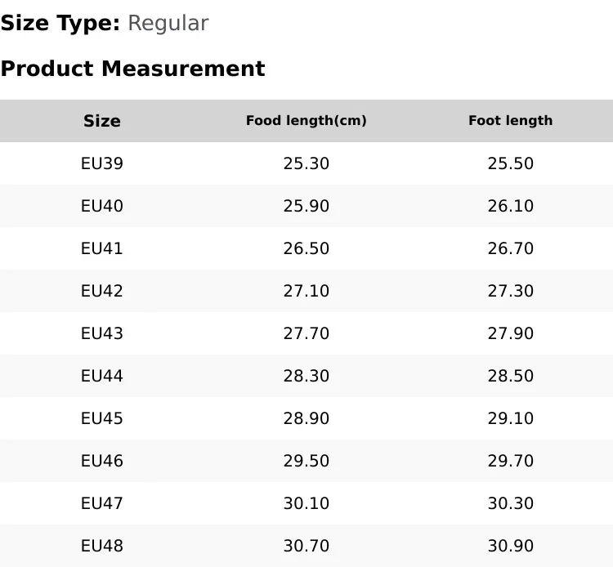
Task: Choose the EU45 size cell
Action: [102, 418]
